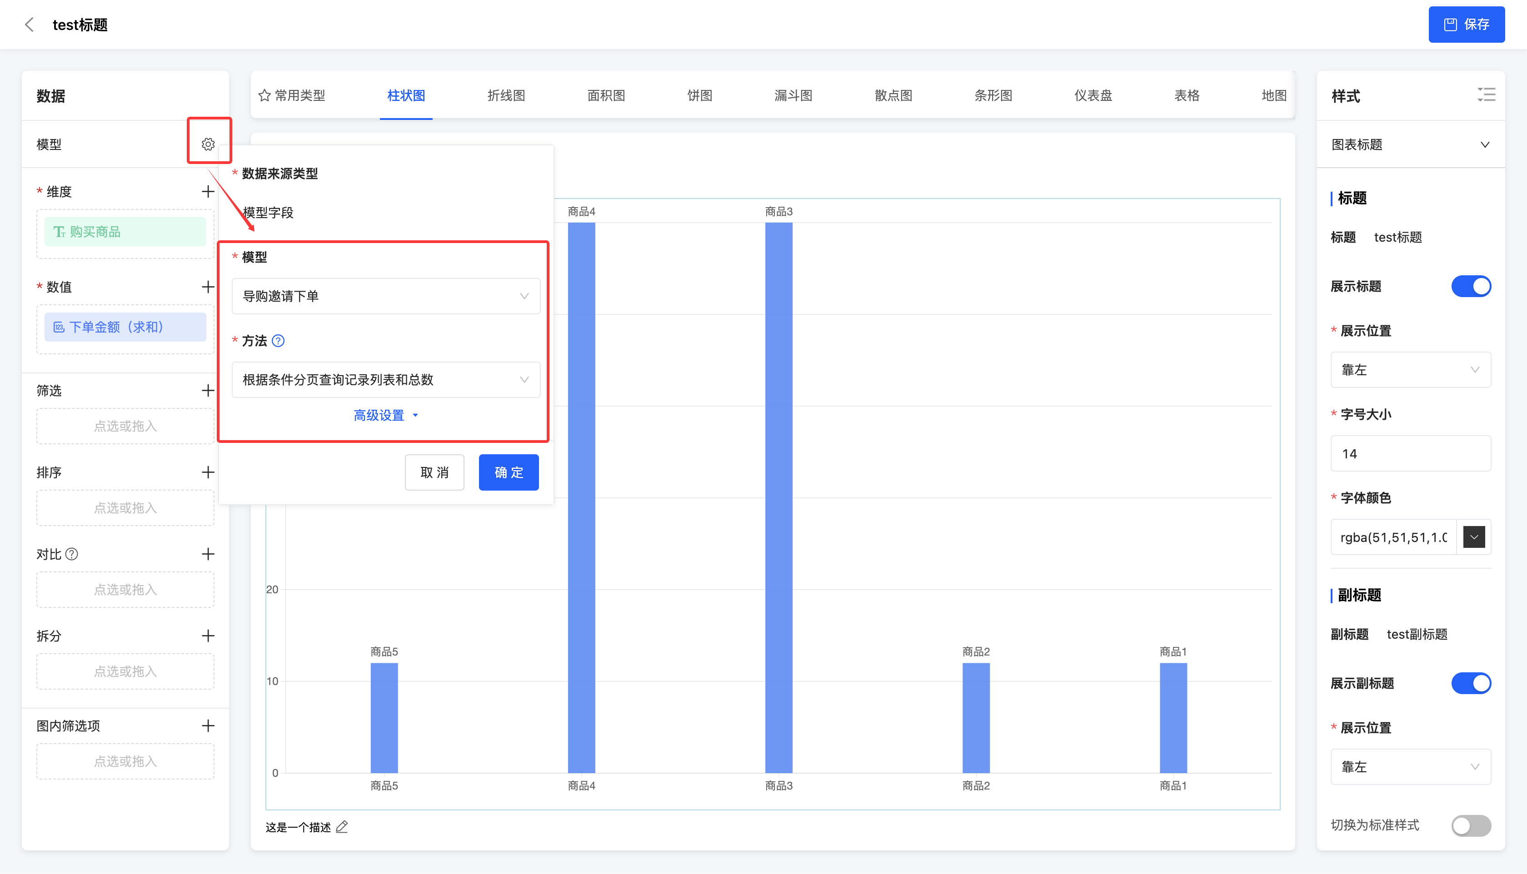Click the pencil icon to edit description
Viewport: 1527px width, 874px height.
342,827
